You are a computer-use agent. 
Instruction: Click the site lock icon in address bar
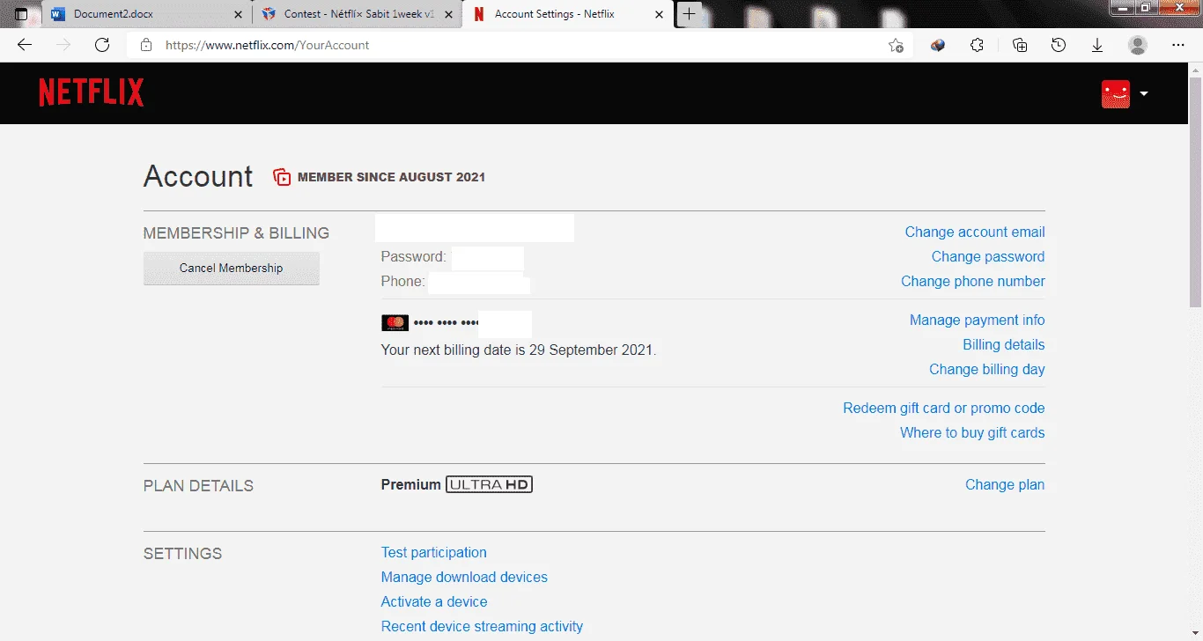coord(146,45)
